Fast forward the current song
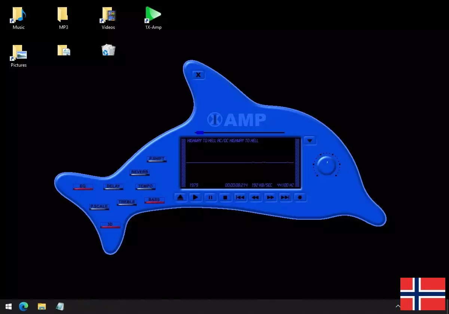This screenshot has width=449, height=314. (270, 197)
